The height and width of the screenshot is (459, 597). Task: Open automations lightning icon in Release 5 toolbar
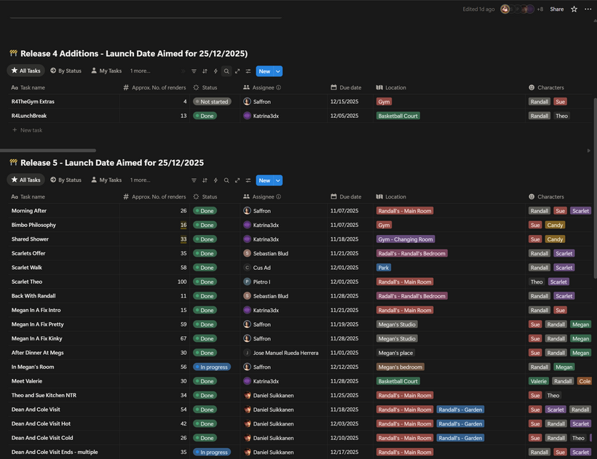(x=216, y=180)
